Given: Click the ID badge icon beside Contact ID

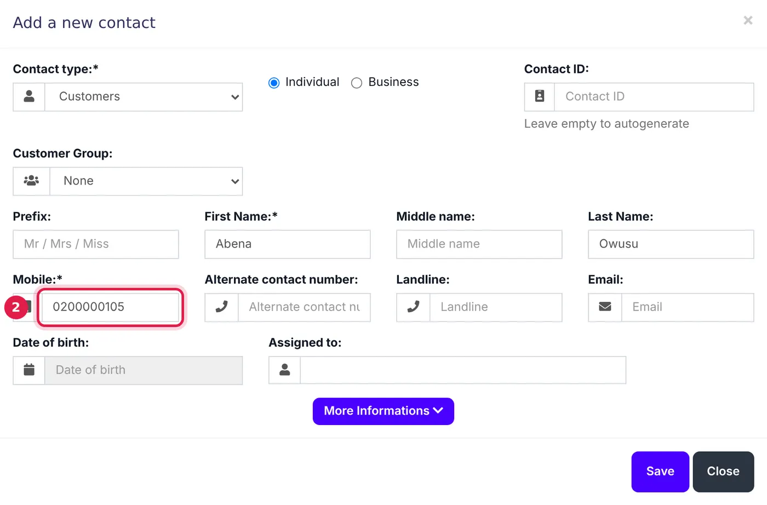Looking at the screenshot, I should (540, 96).
